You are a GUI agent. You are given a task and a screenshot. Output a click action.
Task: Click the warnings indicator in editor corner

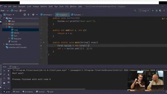[164, 19]
